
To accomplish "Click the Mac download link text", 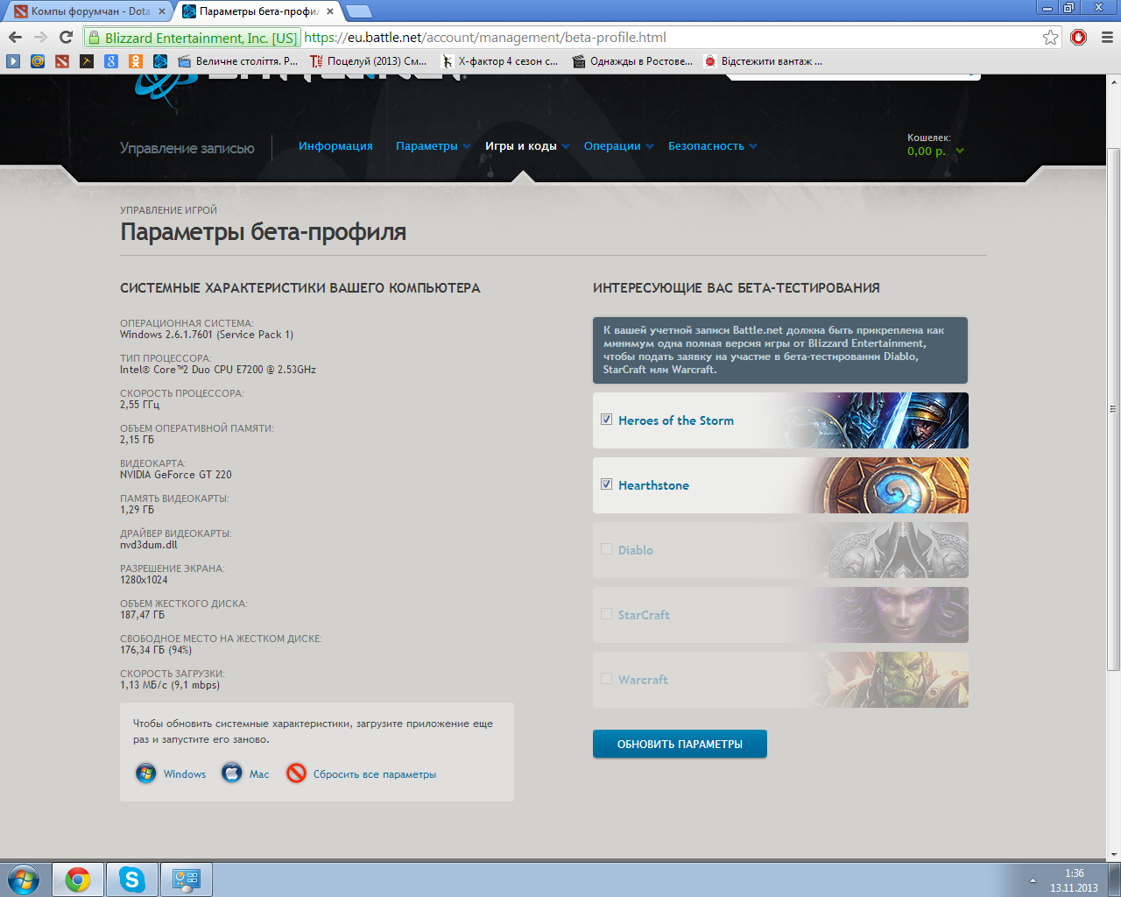I will [259, 774].
